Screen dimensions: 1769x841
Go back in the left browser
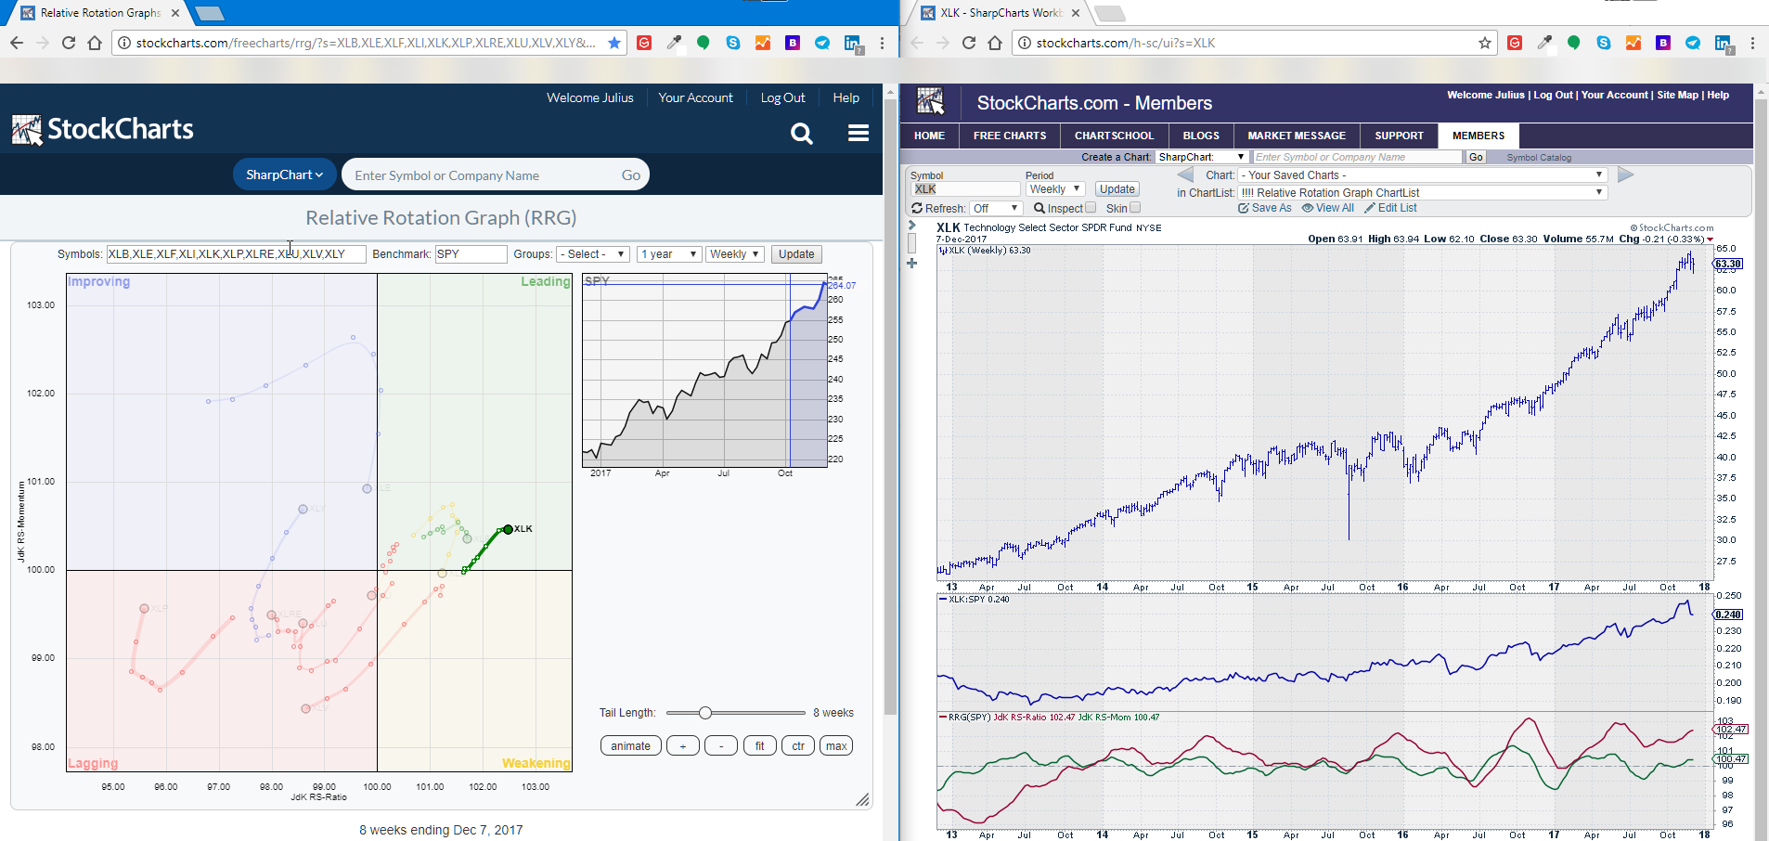pyautogui.click(x=17, y=43)
